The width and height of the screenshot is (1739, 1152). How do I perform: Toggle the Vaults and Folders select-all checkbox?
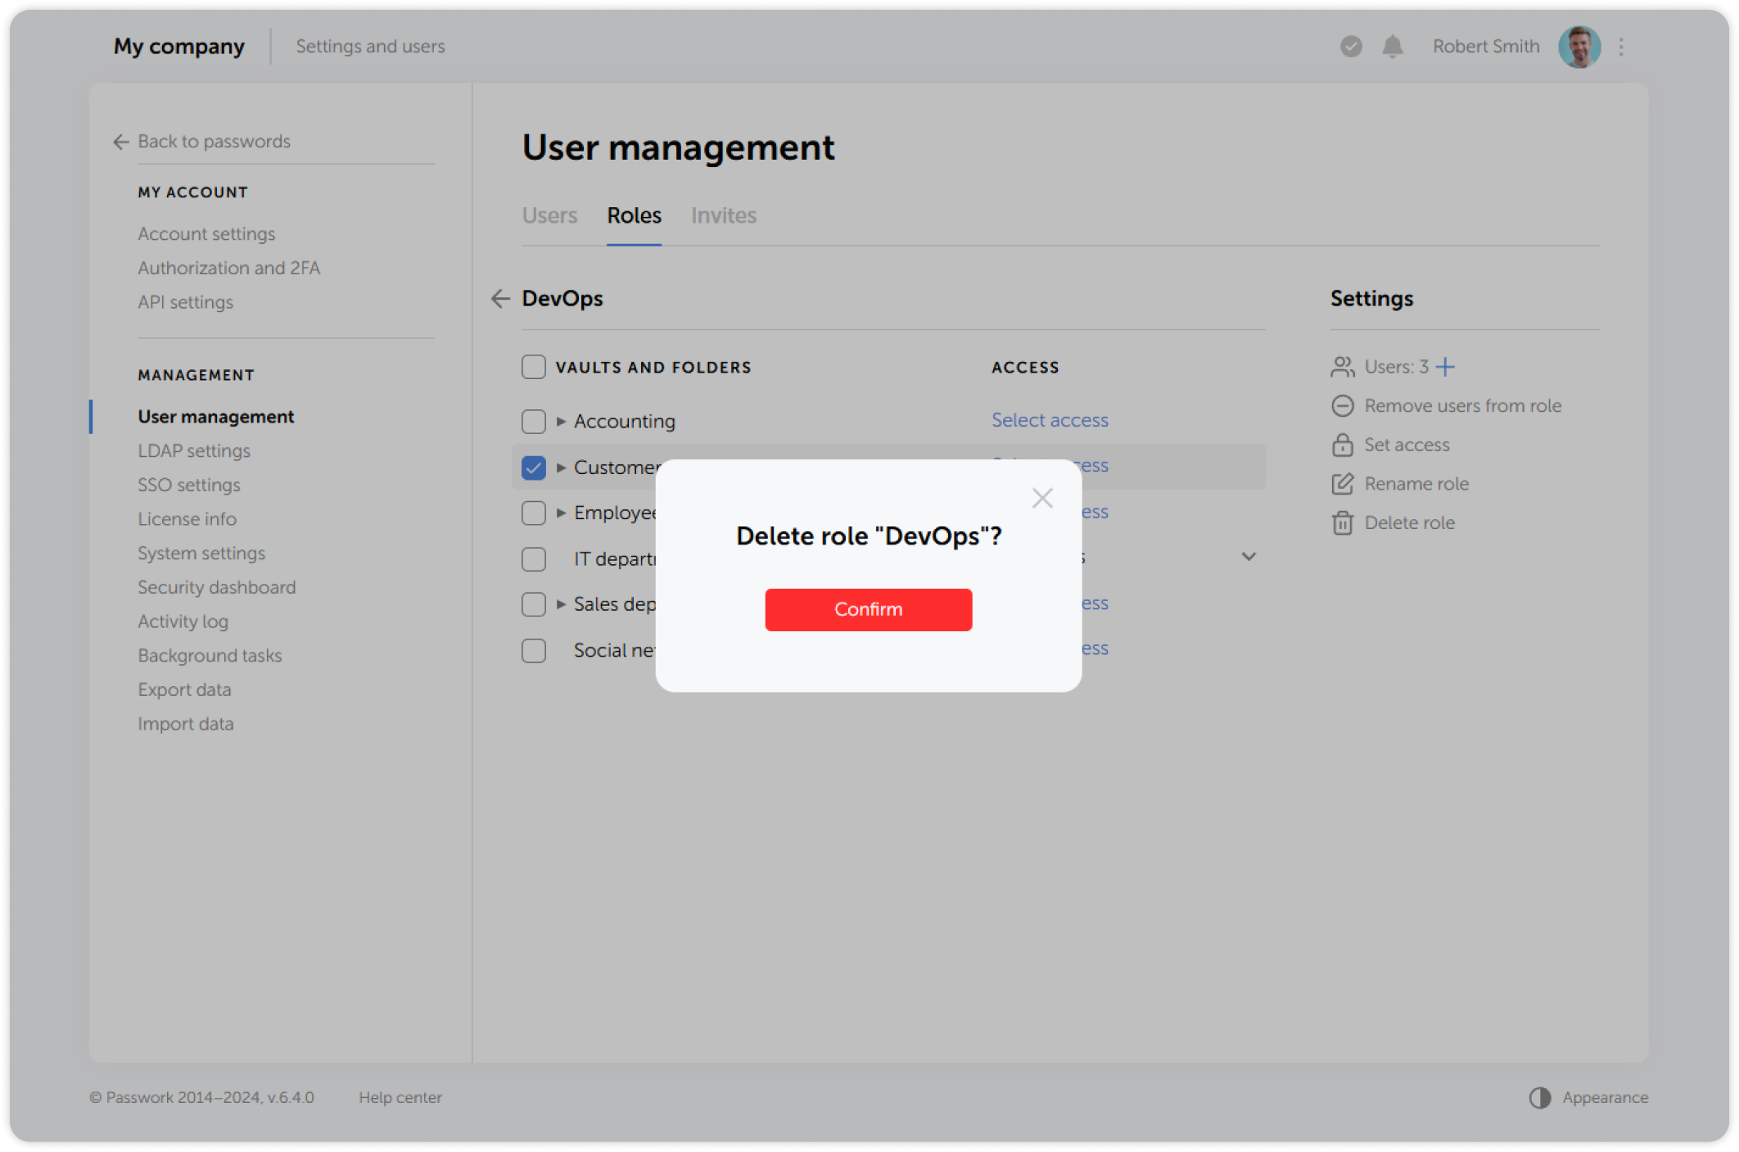pyautogui.click(x=534, y=367)
